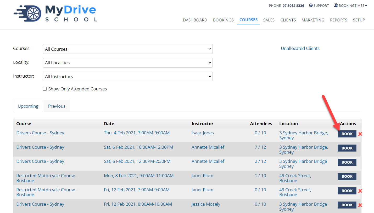The width and height of the screenshot is (374, 213).
Task: Delete the Fri, 12 Feb 7:00AM course via red X
Action: [360, 191]
